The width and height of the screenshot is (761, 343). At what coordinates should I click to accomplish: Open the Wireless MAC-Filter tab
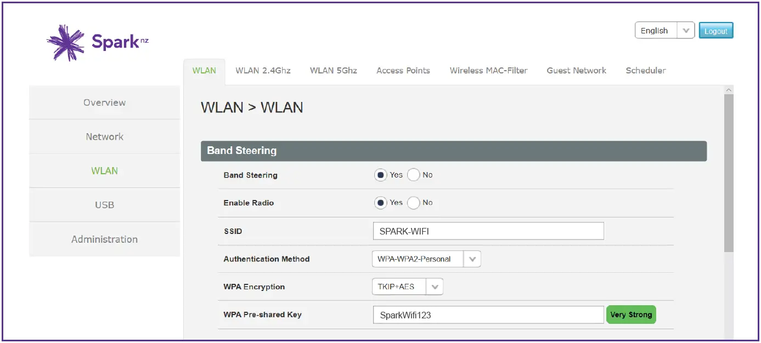tap(488, 70)
